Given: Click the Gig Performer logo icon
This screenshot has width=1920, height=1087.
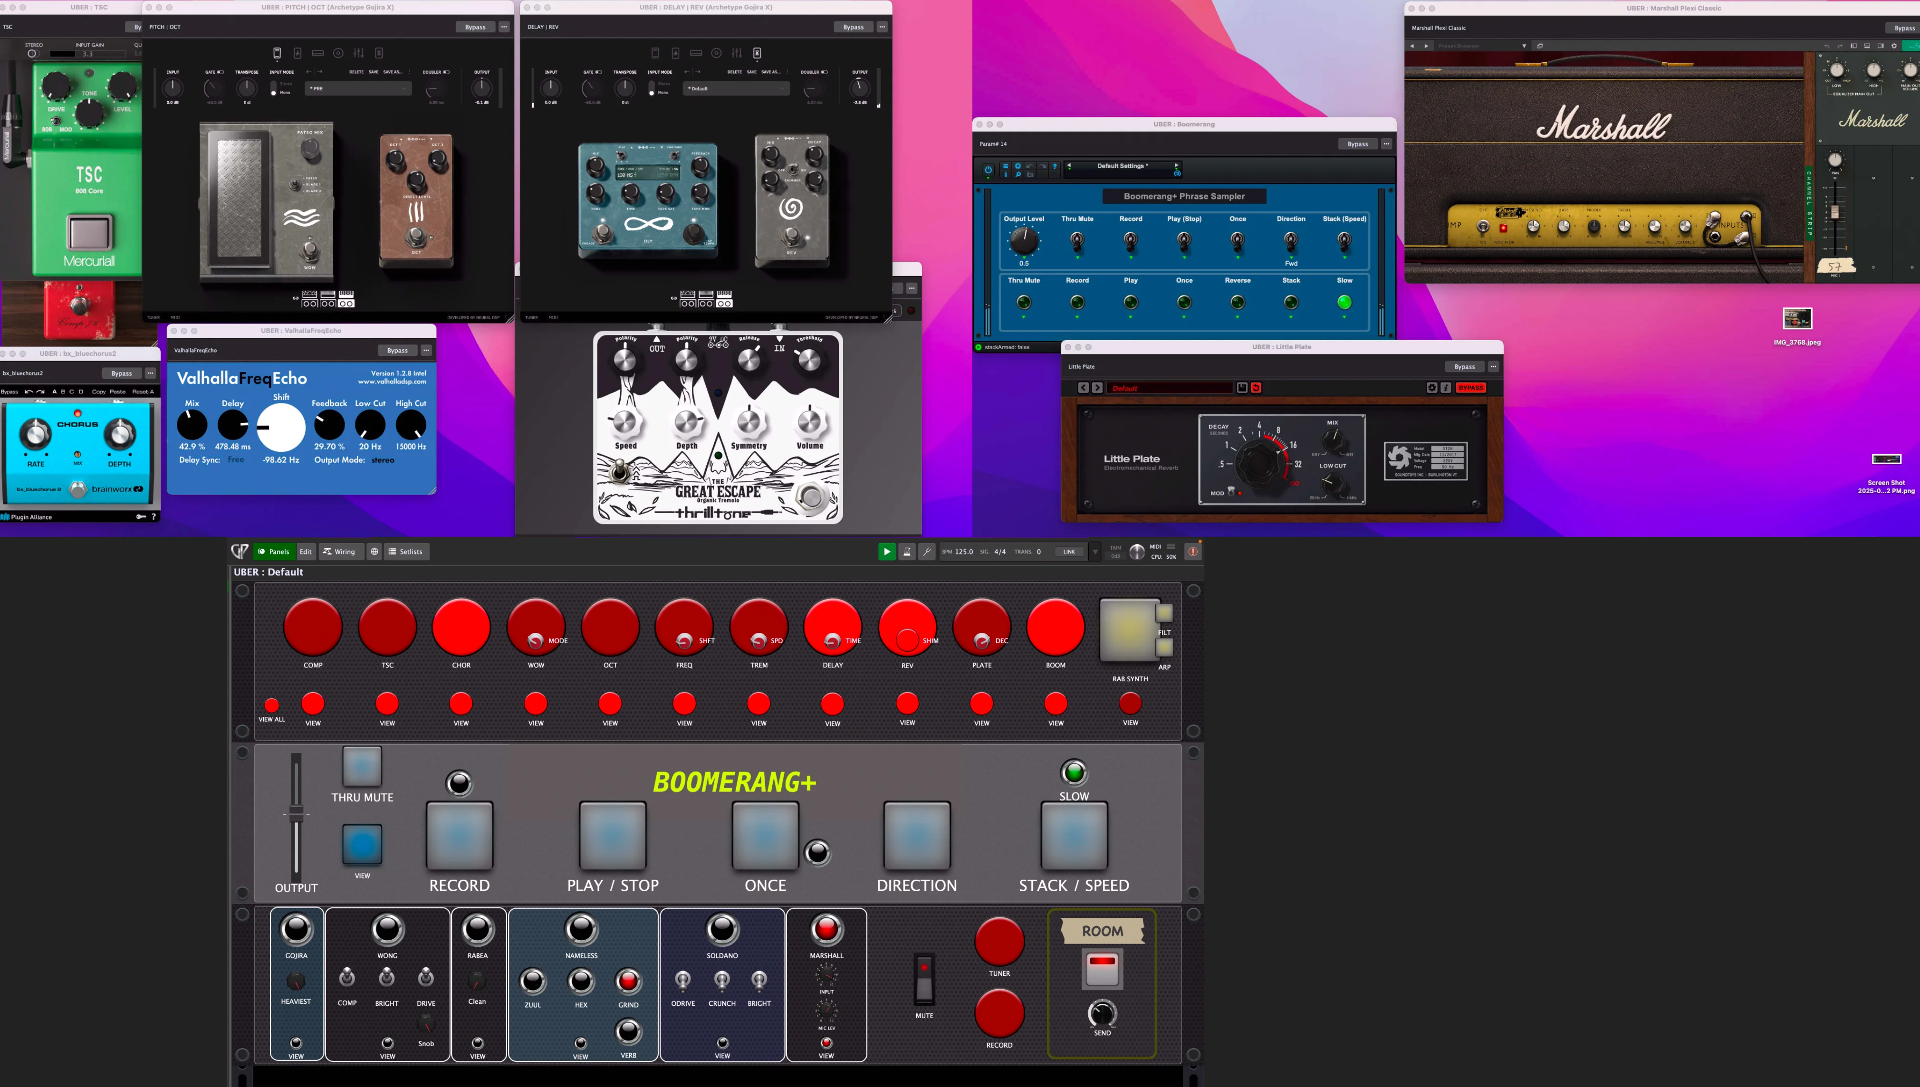Looking at the screenshot, I should tap(240, 551).
